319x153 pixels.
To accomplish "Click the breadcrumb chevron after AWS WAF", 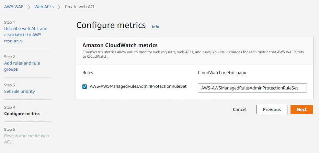I will (29, 7).
